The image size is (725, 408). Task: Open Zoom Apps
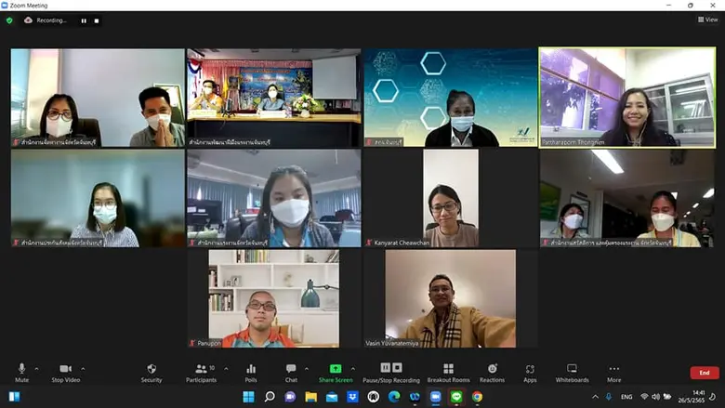pyautogui.click(x=530, y=371)
